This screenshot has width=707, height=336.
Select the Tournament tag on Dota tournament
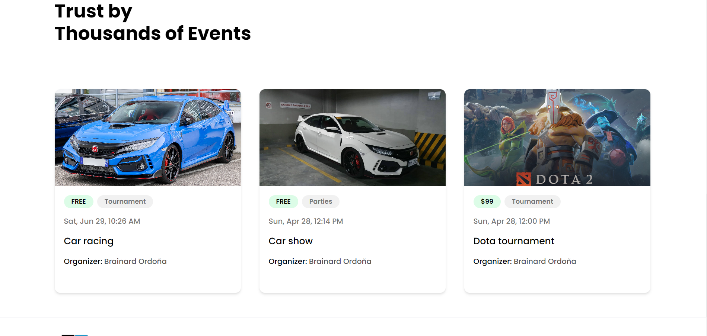[x=532, y=201]
